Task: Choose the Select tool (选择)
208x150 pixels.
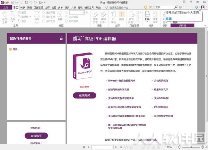Action: (x=12, y=17)
